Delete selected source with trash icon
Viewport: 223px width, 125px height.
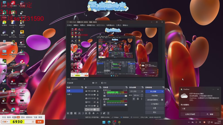[x=89, y=113]
